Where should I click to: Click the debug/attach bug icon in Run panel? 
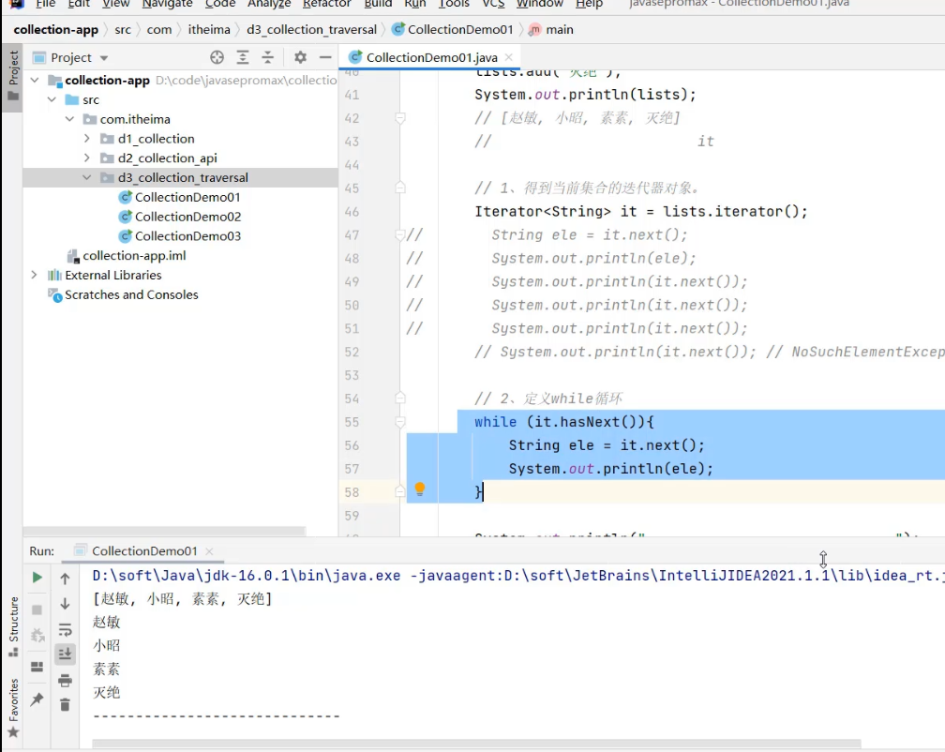37,635
